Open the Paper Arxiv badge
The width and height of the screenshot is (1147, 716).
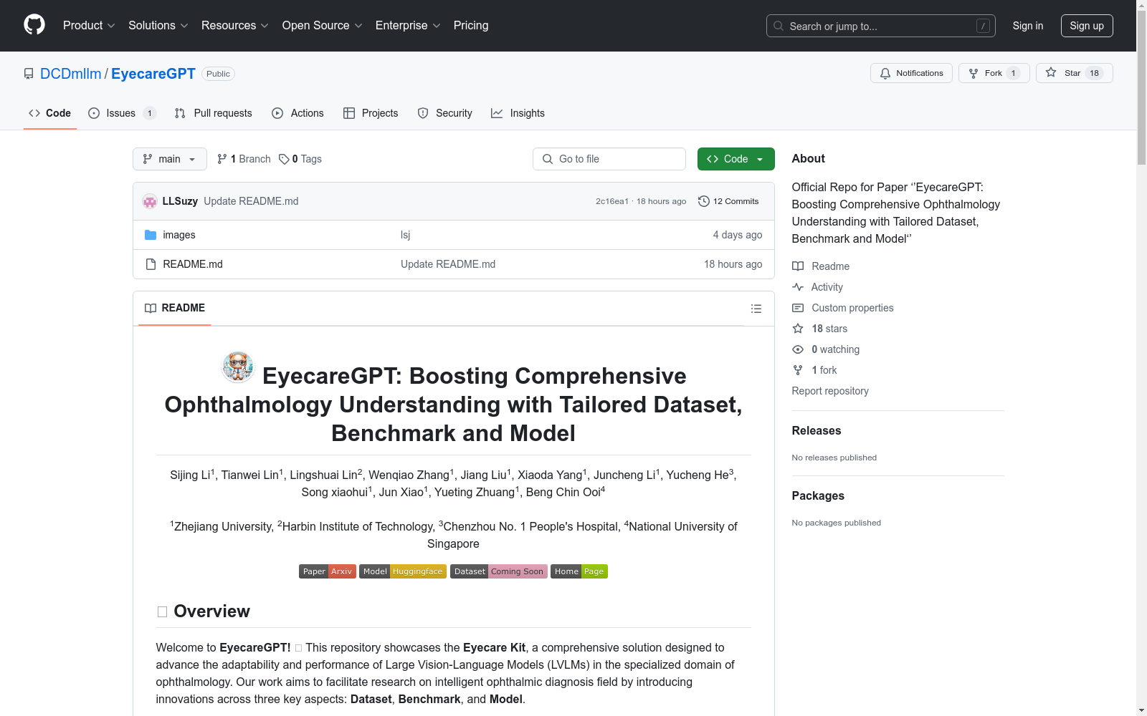coord(328,571)
